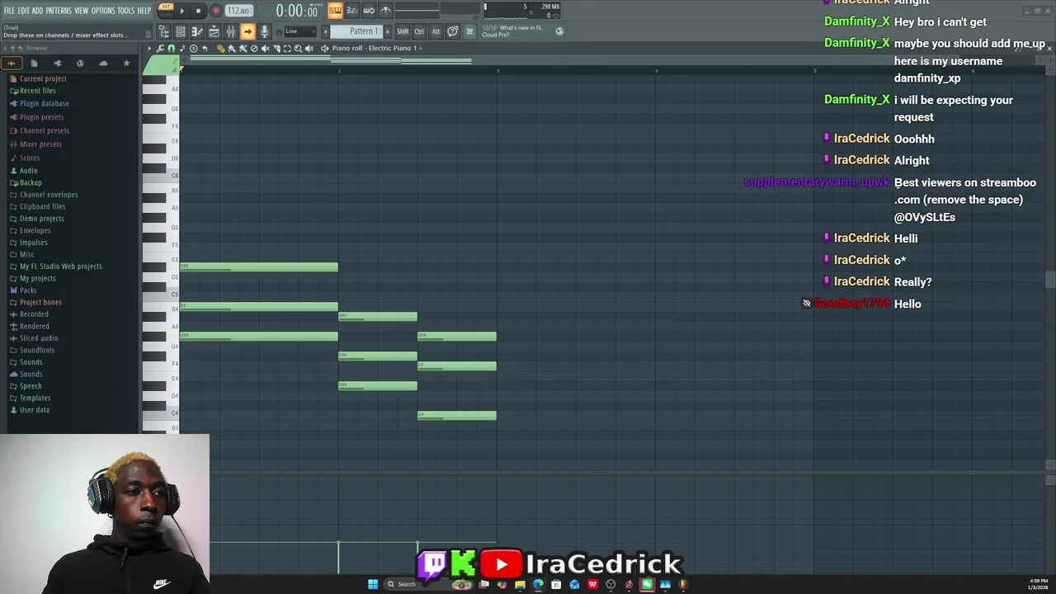Open the OPTIONS menu
Screen dimensions: 1056x594
(x=103, y=11)
